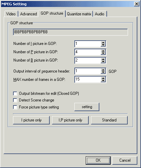
Task: Enable Output bitstream for edit (Closed GOP)
Action: pyautogui.click(x=15, y=93)
